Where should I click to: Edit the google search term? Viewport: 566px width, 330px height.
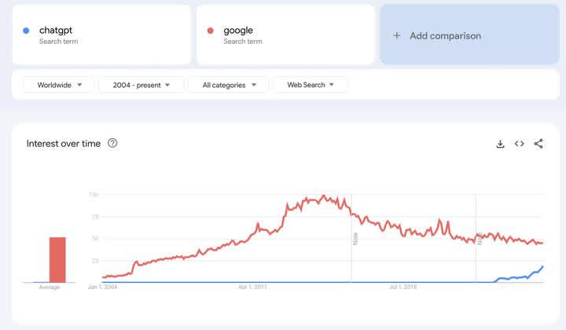coord(238,31)
